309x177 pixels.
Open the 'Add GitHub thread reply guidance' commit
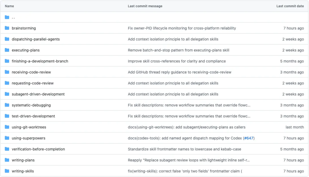pos(179,72)
